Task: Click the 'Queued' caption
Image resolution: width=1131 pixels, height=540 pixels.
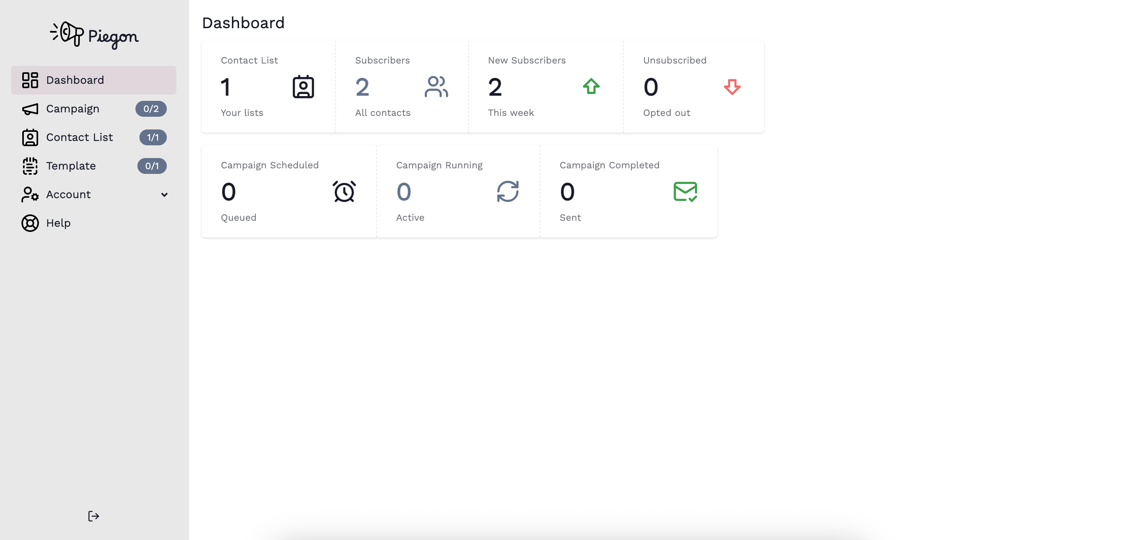Action: click(238, 218)
